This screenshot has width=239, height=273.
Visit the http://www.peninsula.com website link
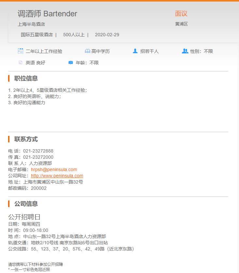coord(57,176)
